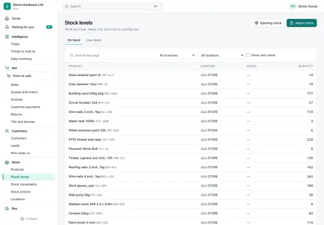Click the Intelligence section icon
The image size is (324, 225).
tap(7, 36)
